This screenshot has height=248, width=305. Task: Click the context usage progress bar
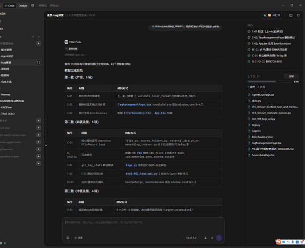pyautogui.click(x=270, y=81)
